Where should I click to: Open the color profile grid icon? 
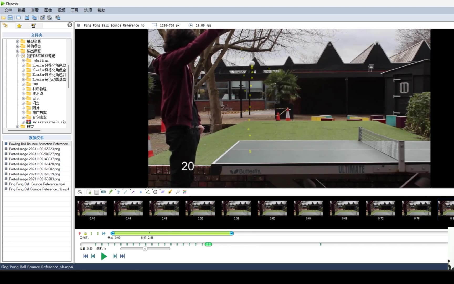pos(185,192)
